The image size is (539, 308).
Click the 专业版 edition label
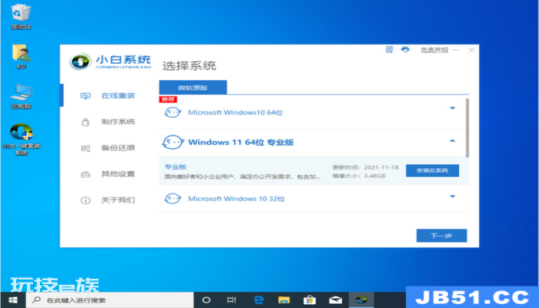click(176, 167)
